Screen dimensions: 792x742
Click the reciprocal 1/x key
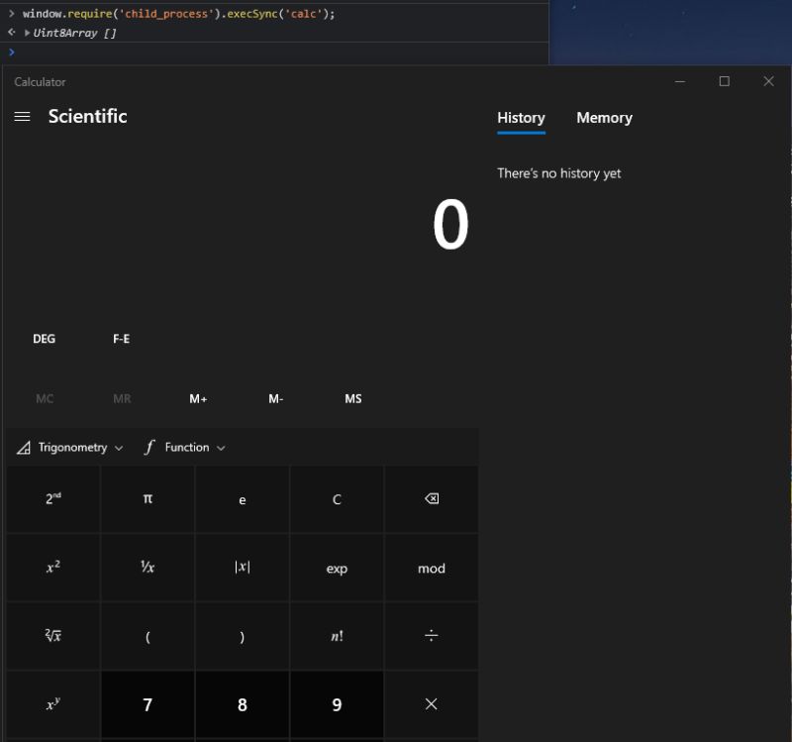(x=147, y=568)
